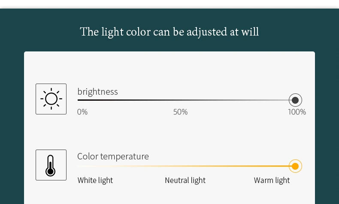This screenshot has height=204, width=339.
Task: Click the 0% brightness label
Action: [x=82, y=112]
